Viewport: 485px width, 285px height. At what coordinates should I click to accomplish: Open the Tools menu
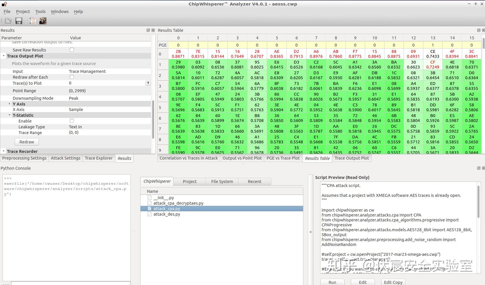(x=40, y=12)
